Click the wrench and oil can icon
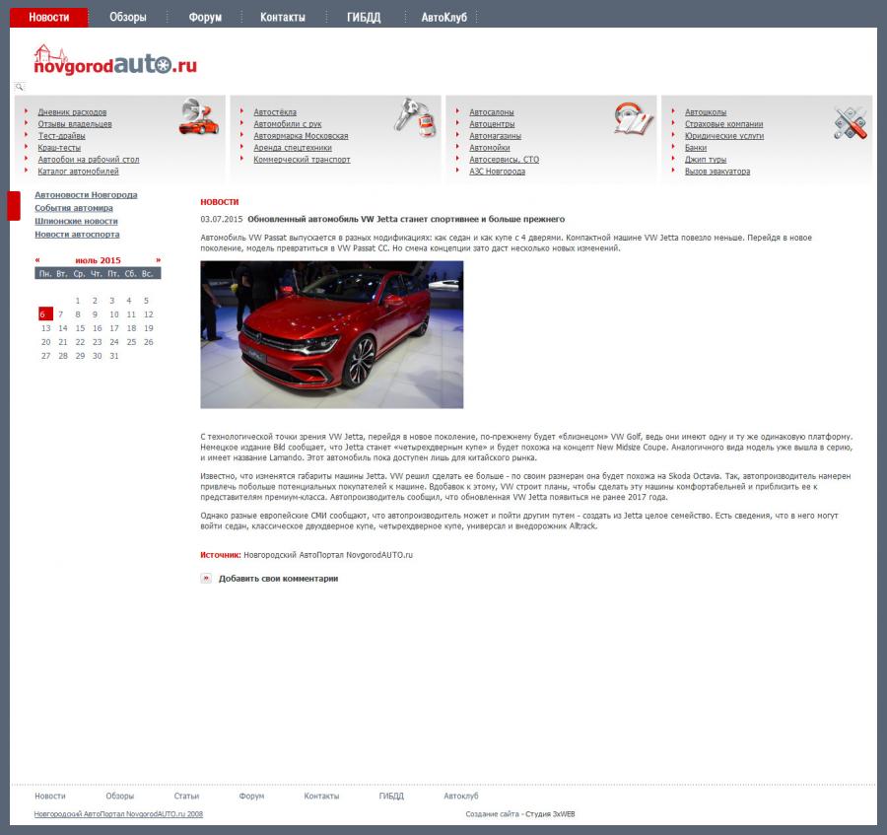887x835 pixels. pyautogui.click(x=415, y=116)
